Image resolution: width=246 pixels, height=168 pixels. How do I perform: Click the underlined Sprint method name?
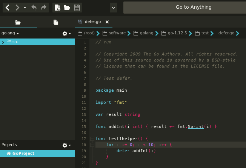coord(196,127)
